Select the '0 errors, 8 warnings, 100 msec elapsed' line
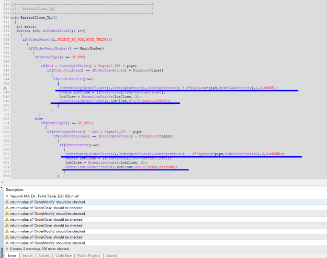Screen dimensions: 327x258 [165, 249]
